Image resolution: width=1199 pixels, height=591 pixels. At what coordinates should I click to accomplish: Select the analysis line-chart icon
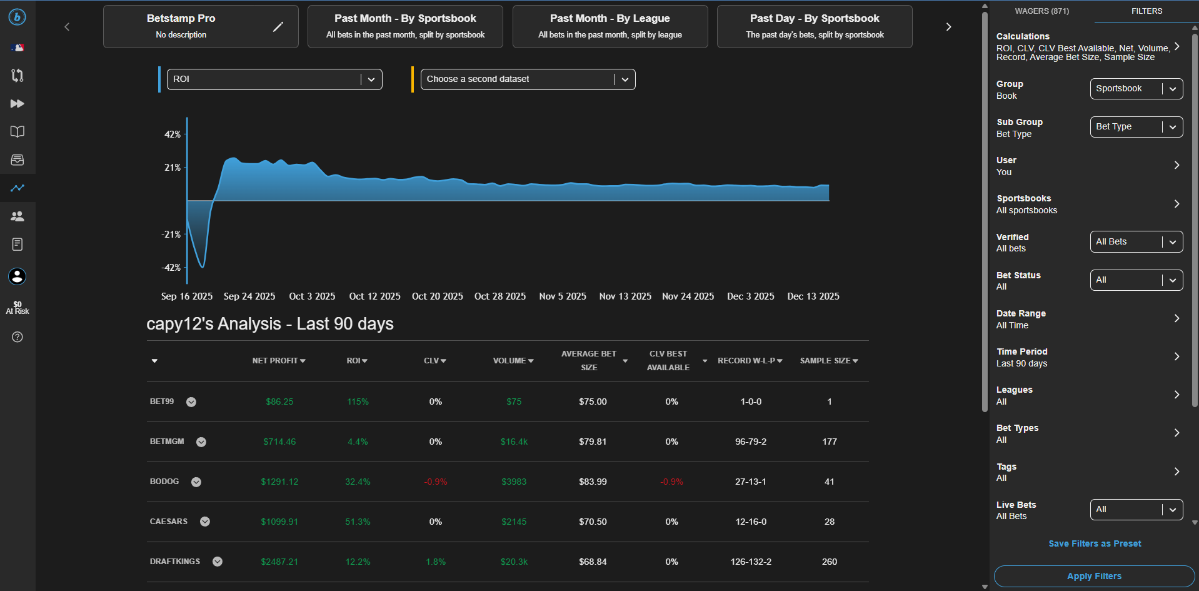click(x=17, y=188)
